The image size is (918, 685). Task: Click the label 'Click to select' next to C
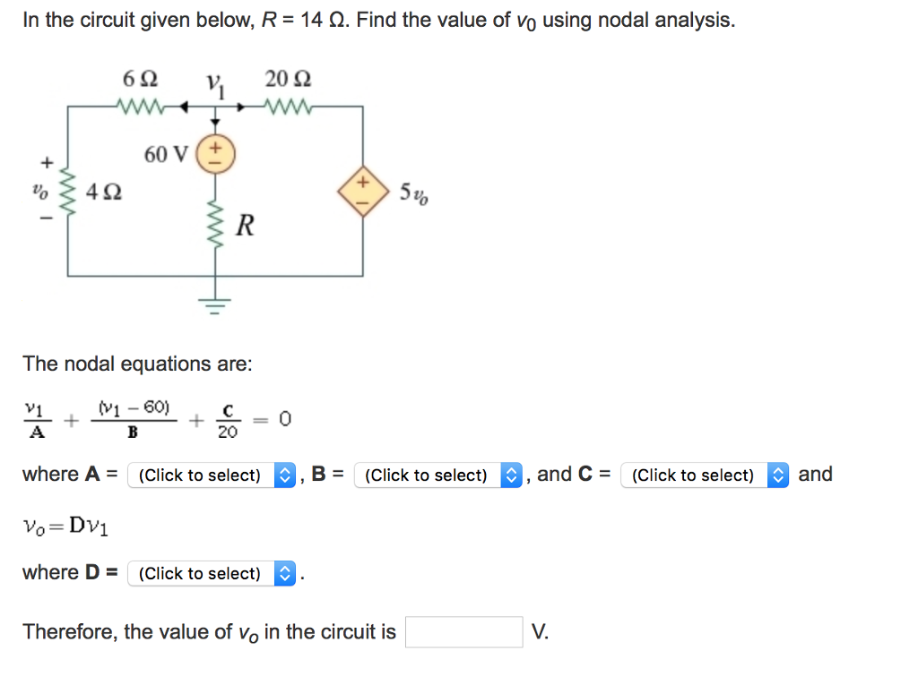pos(692,475)
